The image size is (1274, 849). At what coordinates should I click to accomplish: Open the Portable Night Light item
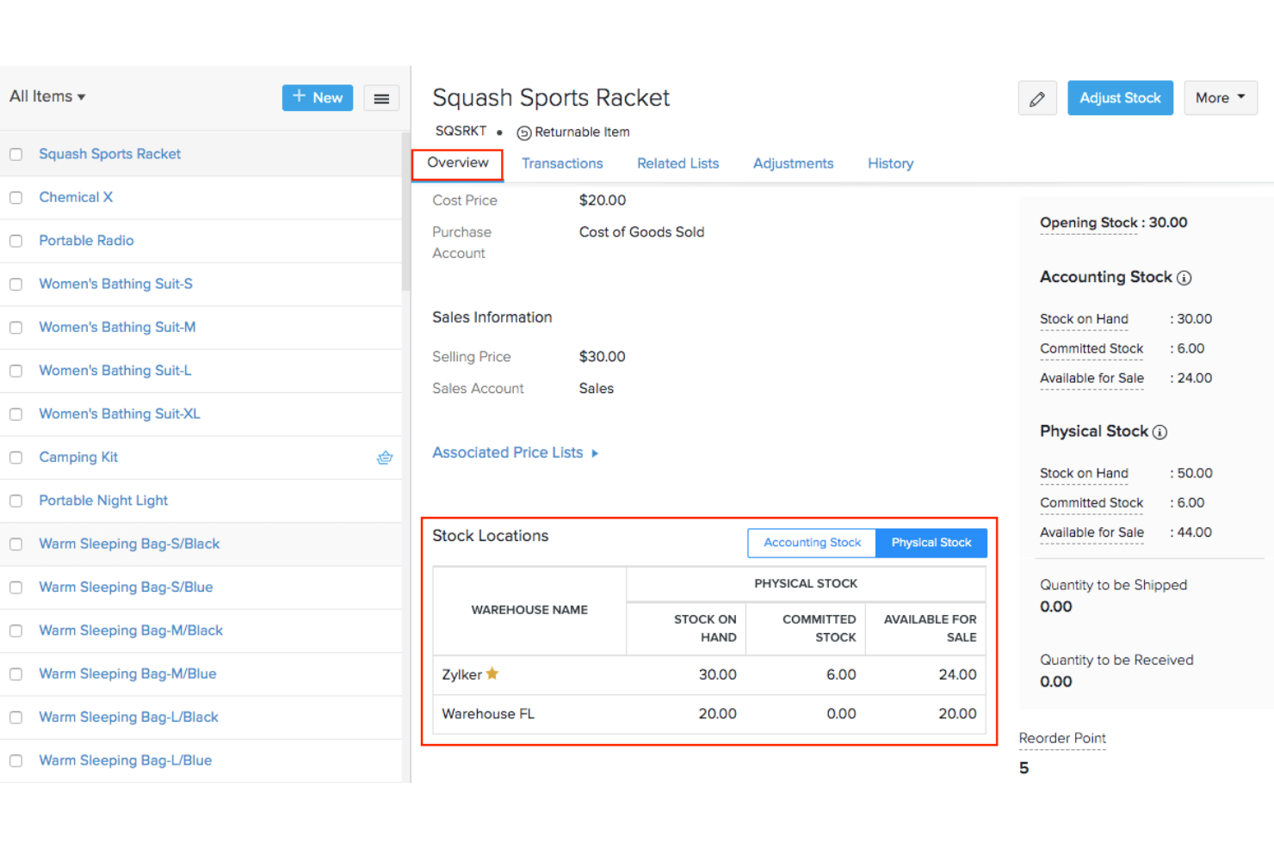[x=102, y=501]
